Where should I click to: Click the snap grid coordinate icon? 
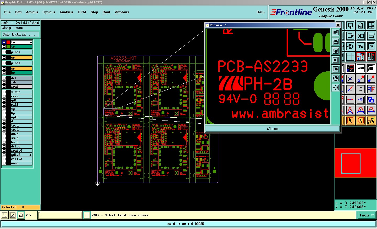pyautogui.click(x=21, y=215)
